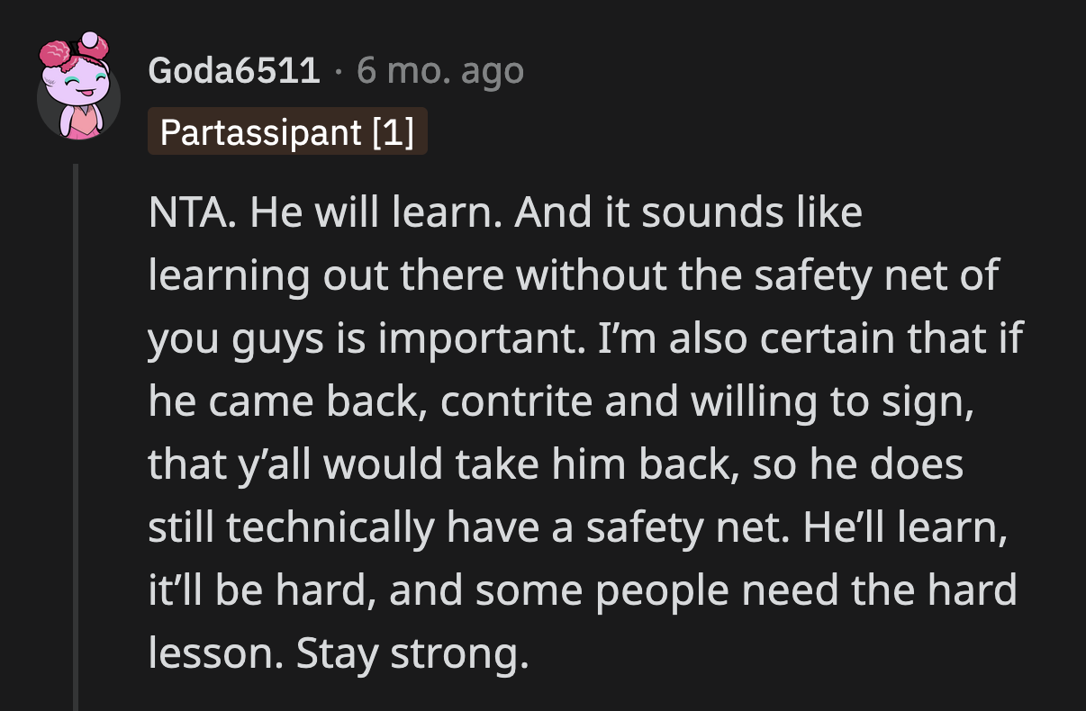Click the word NTA in the comment
Screen dimensions: 1086x711
coord(188,212)
